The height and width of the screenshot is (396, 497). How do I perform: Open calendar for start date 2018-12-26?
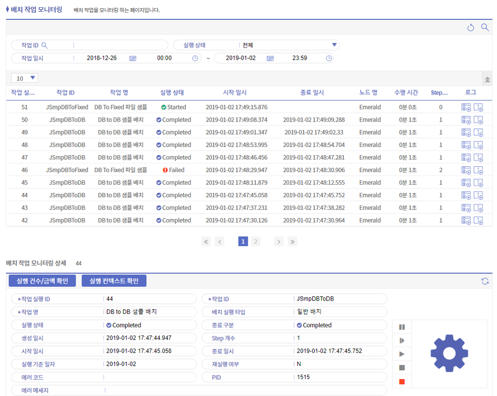133,58
